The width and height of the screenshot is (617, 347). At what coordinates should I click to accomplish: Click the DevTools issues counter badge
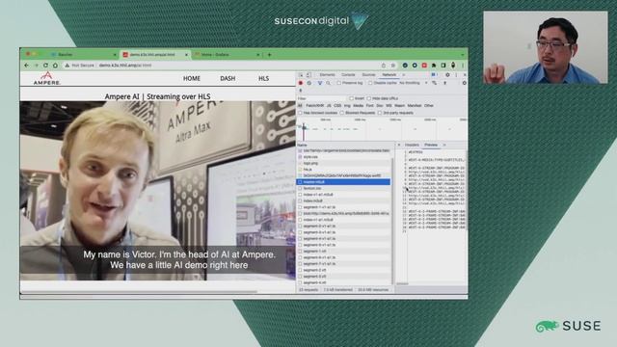pos(434,75)
